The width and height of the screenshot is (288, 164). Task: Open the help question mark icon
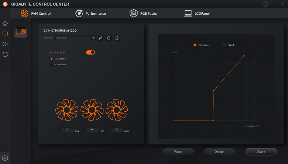coord(265,4)
